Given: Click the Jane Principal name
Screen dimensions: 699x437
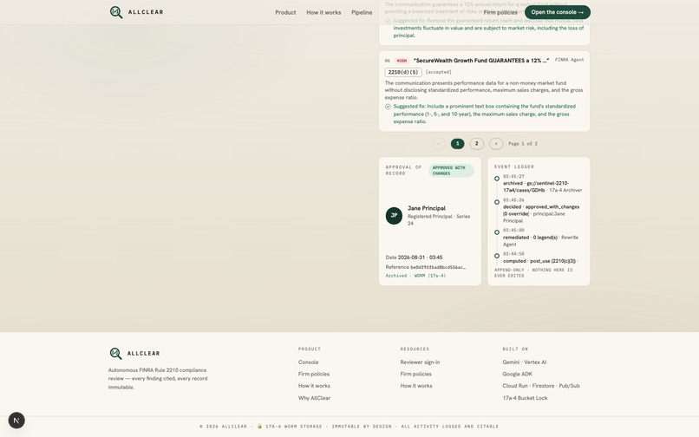Looking at the screenshot, I should [426, 208].
